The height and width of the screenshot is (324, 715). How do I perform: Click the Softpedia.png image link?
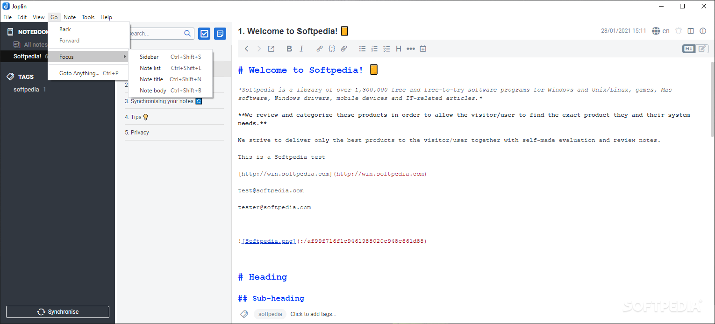click(x=269, y=241)
